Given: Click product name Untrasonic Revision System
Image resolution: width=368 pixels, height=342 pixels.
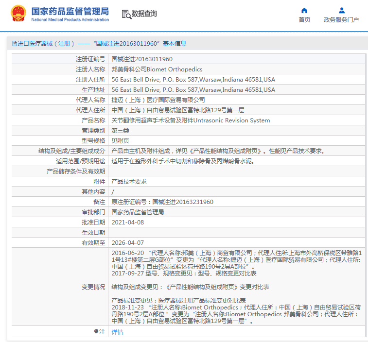Looking at the screenshot, I should point(191,120).
